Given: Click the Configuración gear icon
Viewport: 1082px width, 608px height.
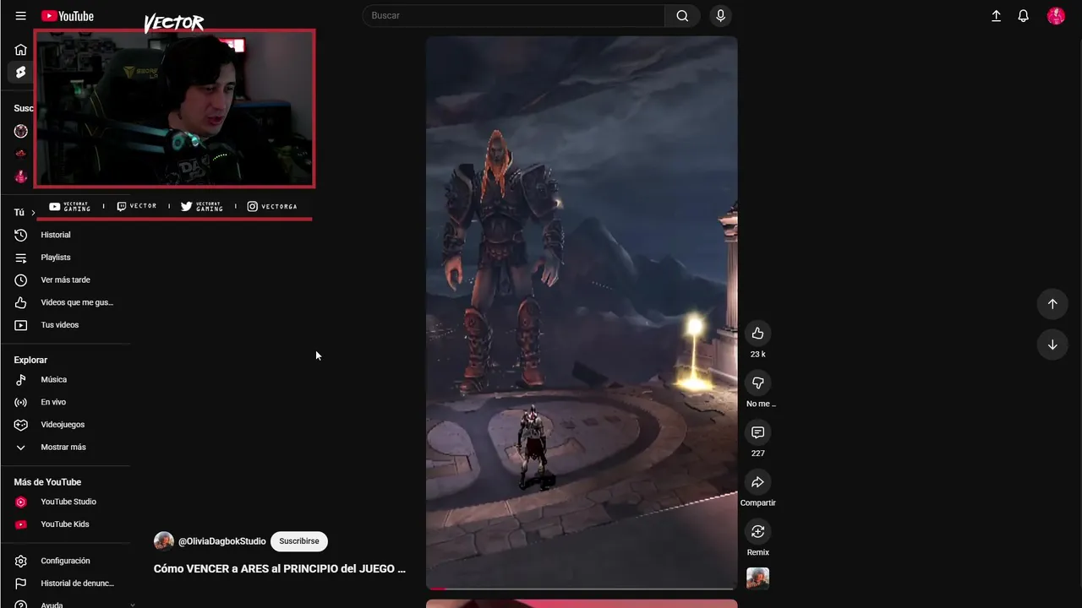Looking at the screenshot, I should (21, 561).
